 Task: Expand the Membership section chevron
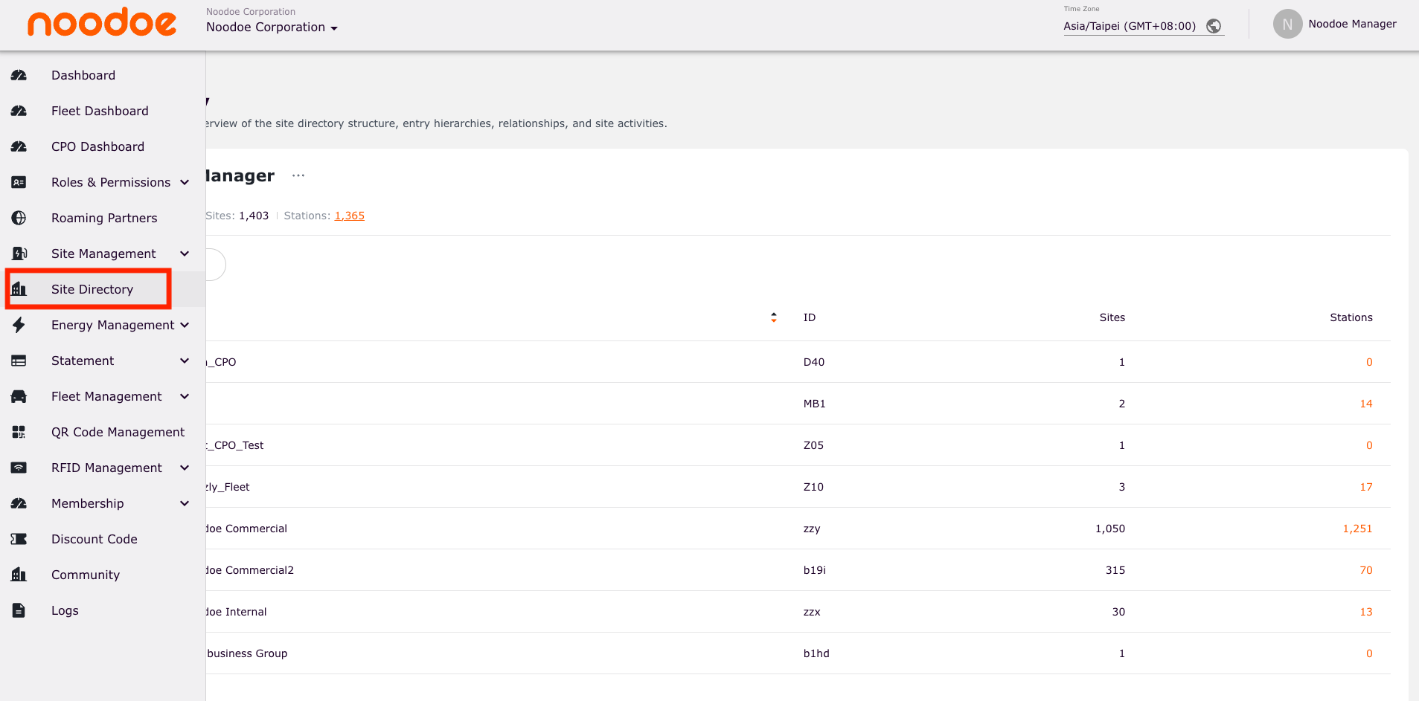pos(184,503)
